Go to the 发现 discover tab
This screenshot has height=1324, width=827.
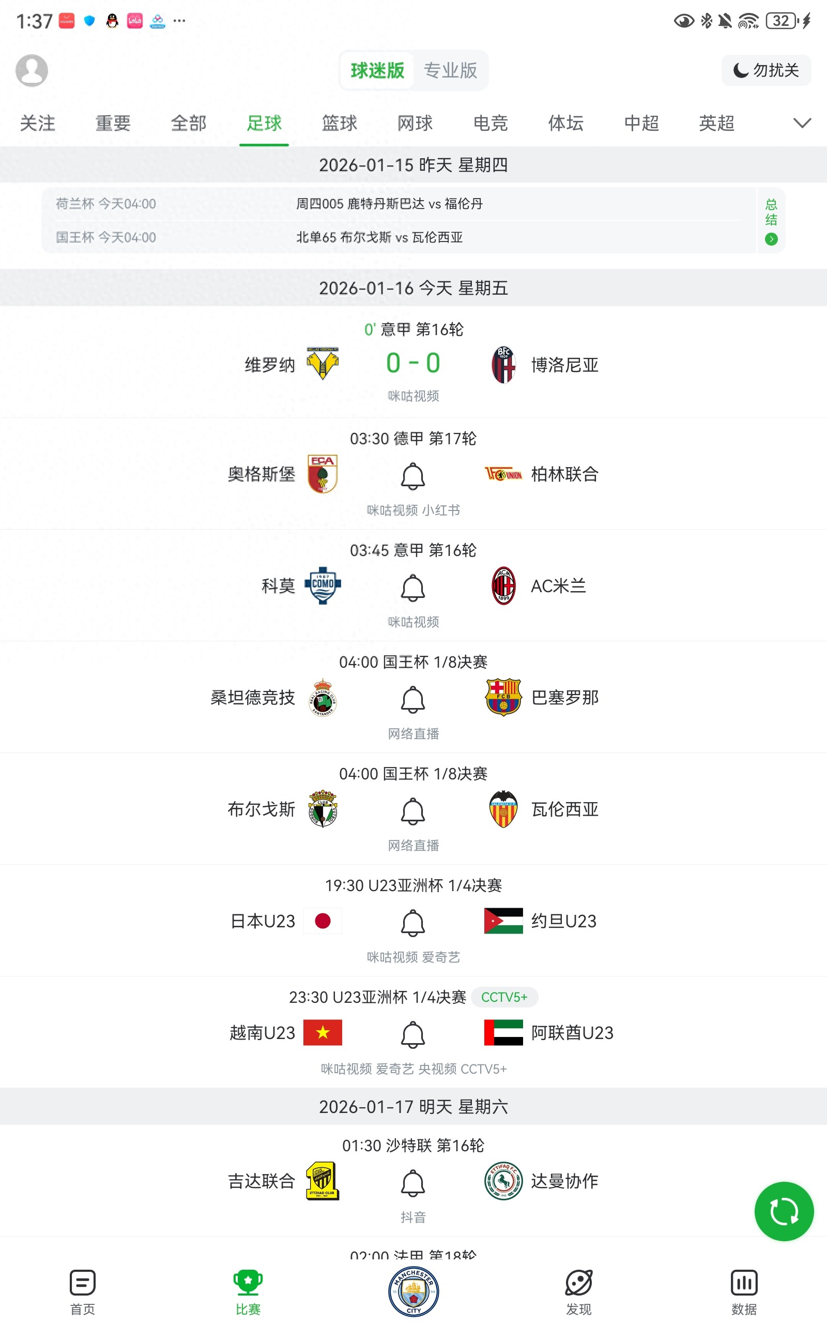pyautogui.click(x=579, y=1292)
